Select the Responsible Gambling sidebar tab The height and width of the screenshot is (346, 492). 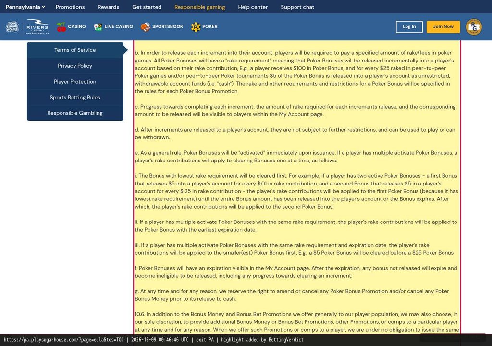pos(75,113)
